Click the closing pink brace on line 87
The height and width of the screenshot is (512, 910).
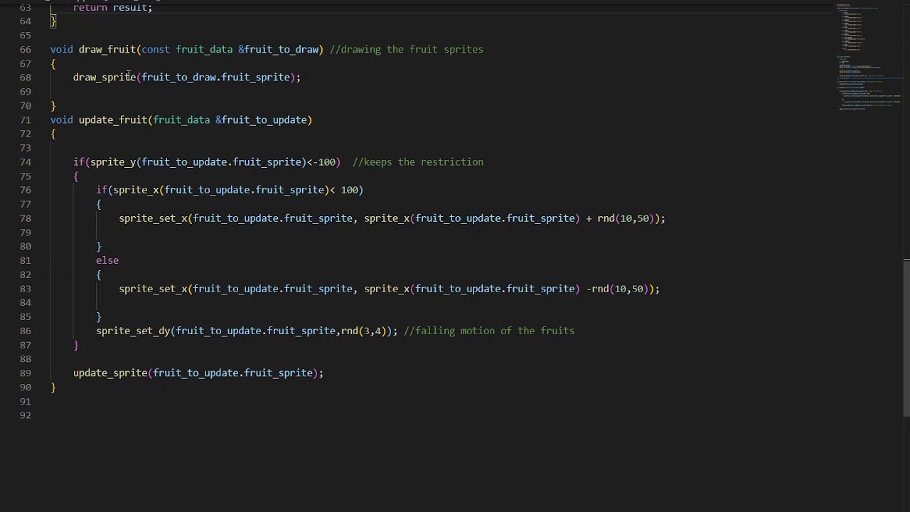tap(76, 345)
